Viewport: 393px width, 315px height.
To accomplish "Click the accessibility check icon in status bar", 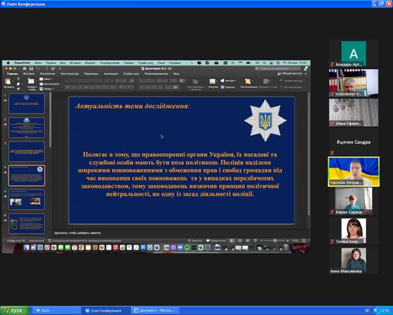I will coord(50,241).
